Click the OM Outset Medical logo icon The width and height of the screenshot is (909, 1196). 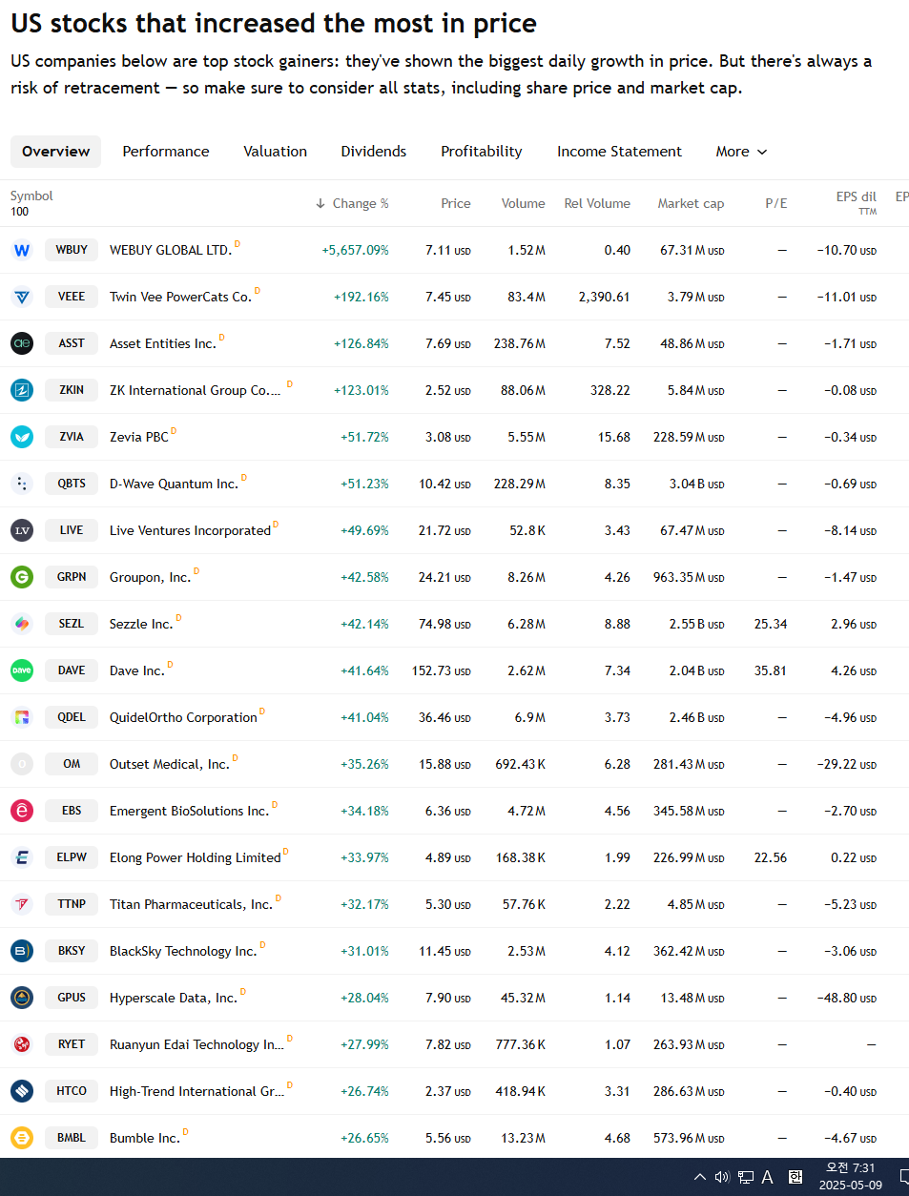[22, 764]
